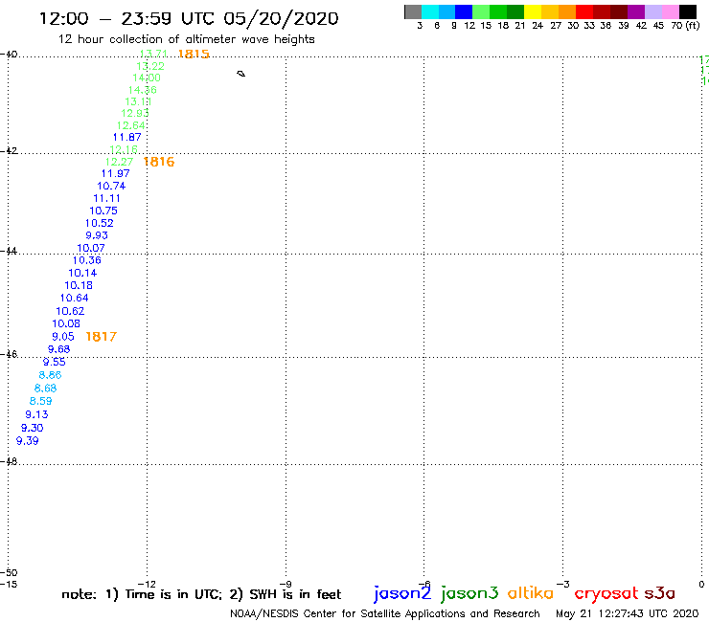
Task: Click the wave height value 14.36
Action: coord(143,90)
